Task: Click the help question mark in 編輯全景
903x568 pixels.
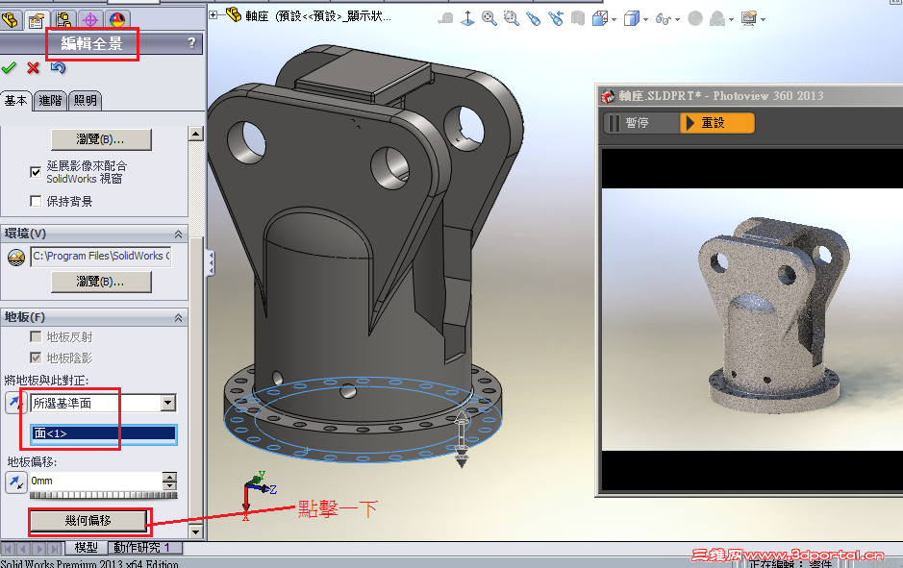Action: pos(191,43)
